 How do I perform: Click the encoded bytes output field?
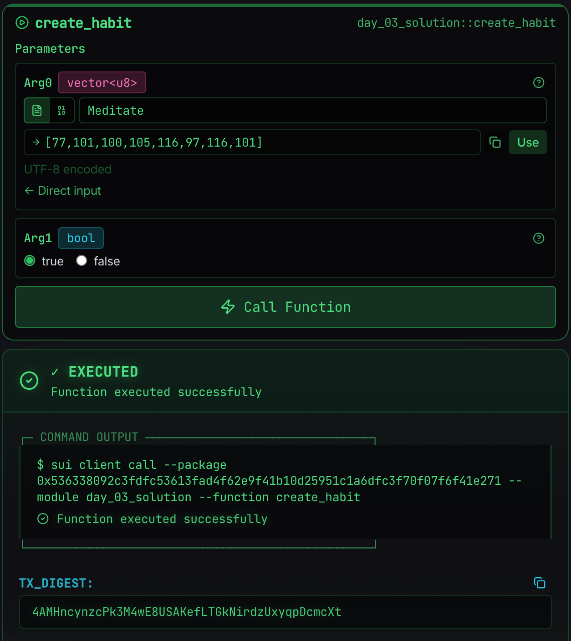pos(252,142)
